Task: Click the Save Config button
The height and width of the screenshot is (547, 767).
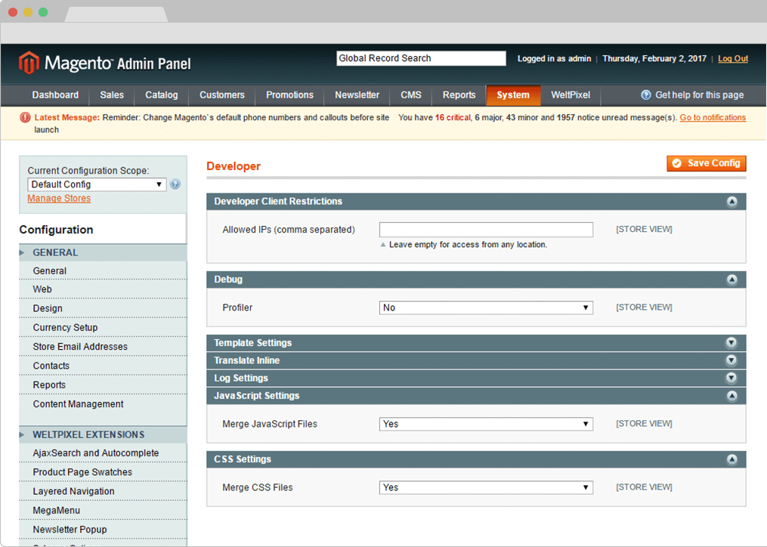Action: 706,163
